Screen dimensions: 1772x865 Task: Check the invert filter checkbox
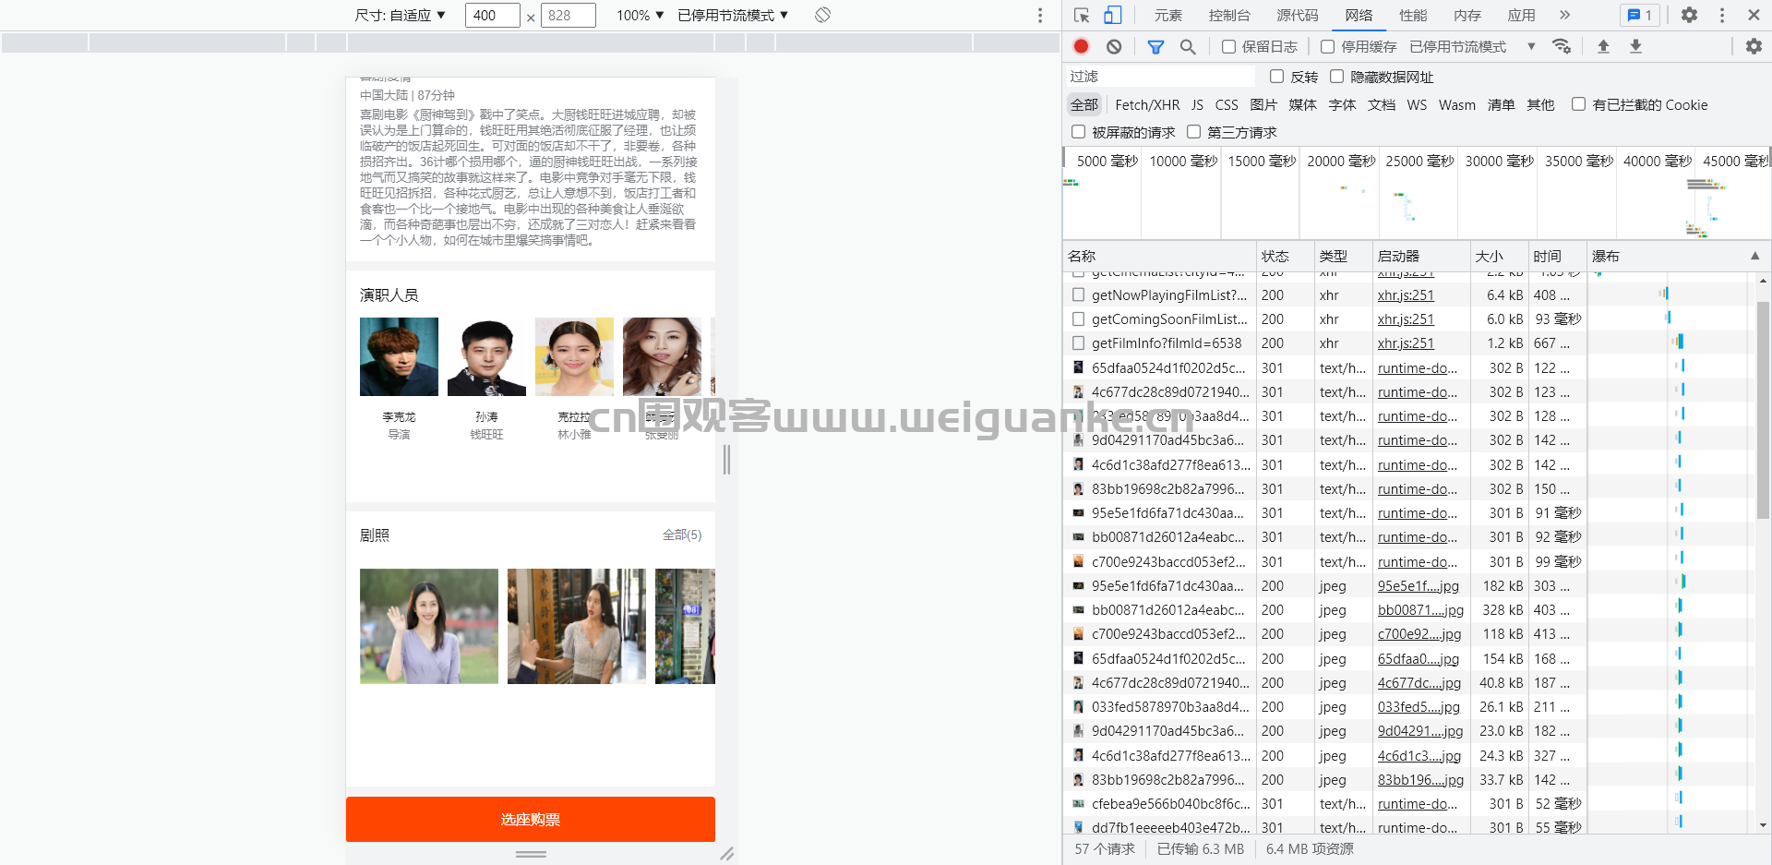[1277, 77]
